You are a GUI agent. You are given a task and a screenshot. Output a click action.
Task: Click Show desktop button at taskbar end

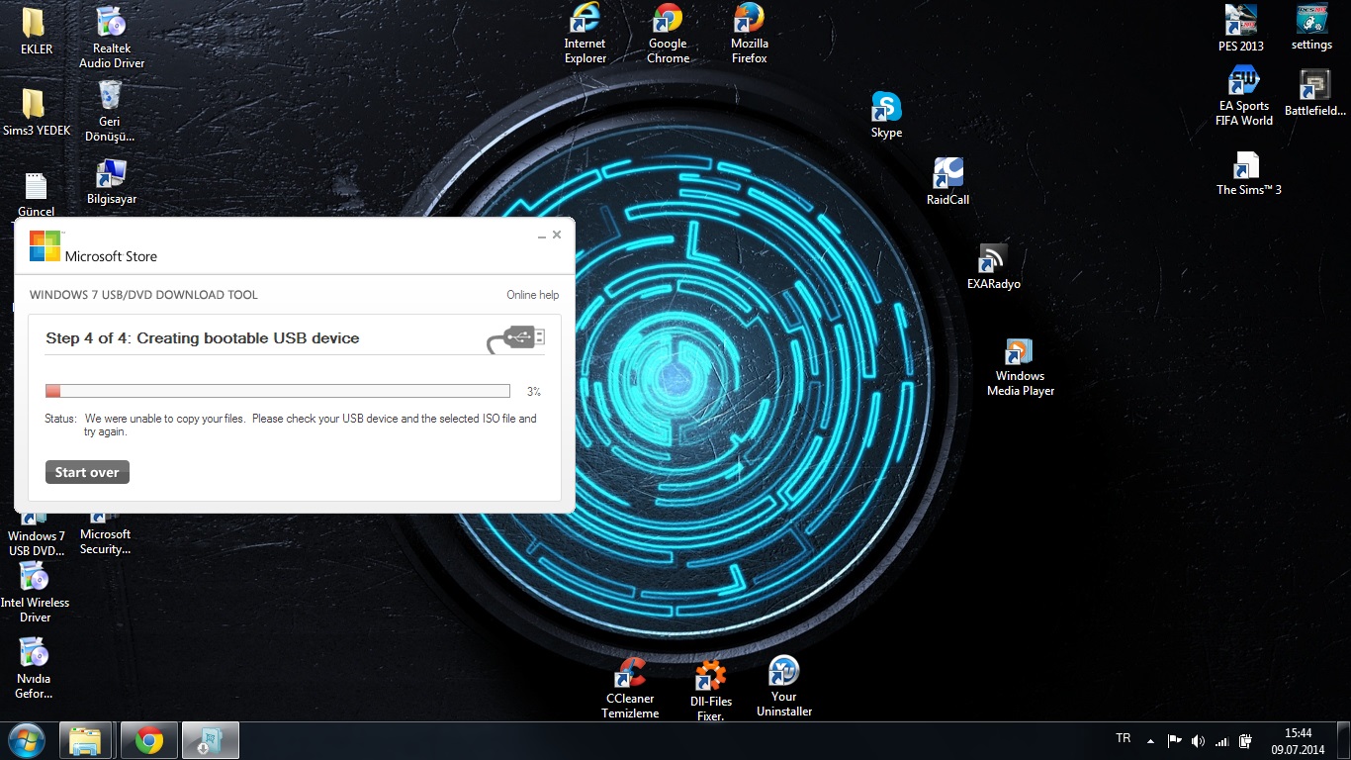point(1344,740)
